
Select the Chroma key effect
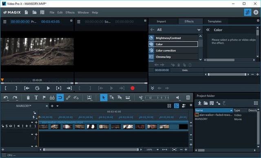[x=173, y=57]
